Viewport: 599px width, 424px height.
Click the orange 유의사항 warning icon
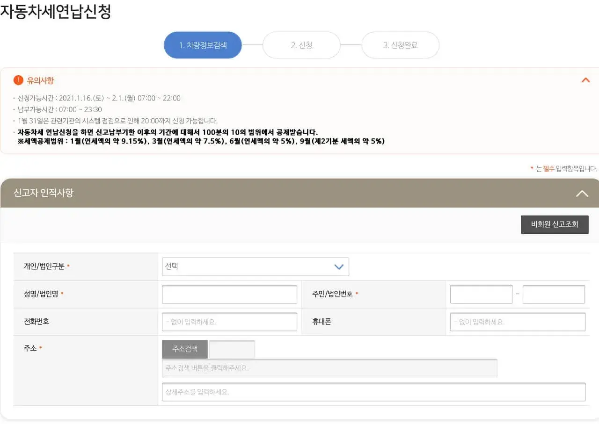(18, 80)
